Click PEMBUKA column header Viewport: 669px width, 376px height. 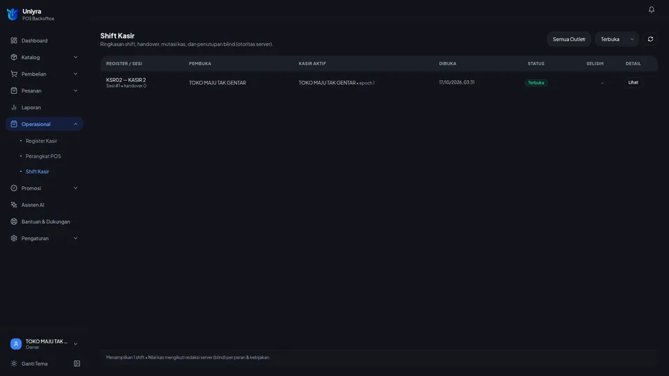tap(200, 63)
